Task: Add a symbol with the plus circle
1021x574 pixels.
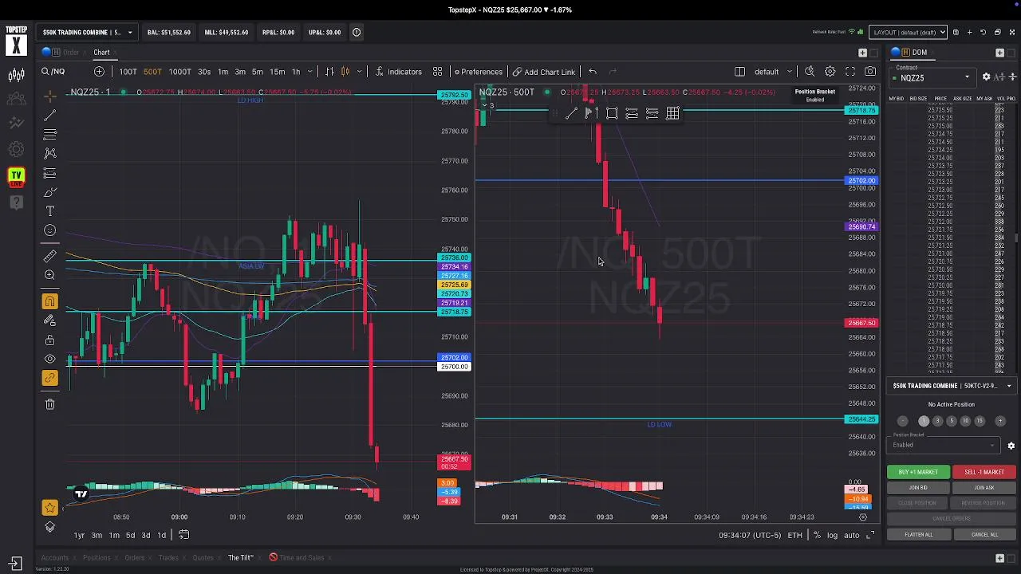Action: point(99,72)
